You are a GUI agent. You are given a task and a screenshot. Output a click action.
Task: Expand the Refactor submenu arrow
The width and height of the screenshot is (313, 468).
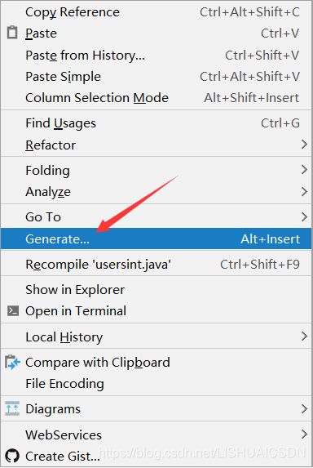tap(304, 145)
